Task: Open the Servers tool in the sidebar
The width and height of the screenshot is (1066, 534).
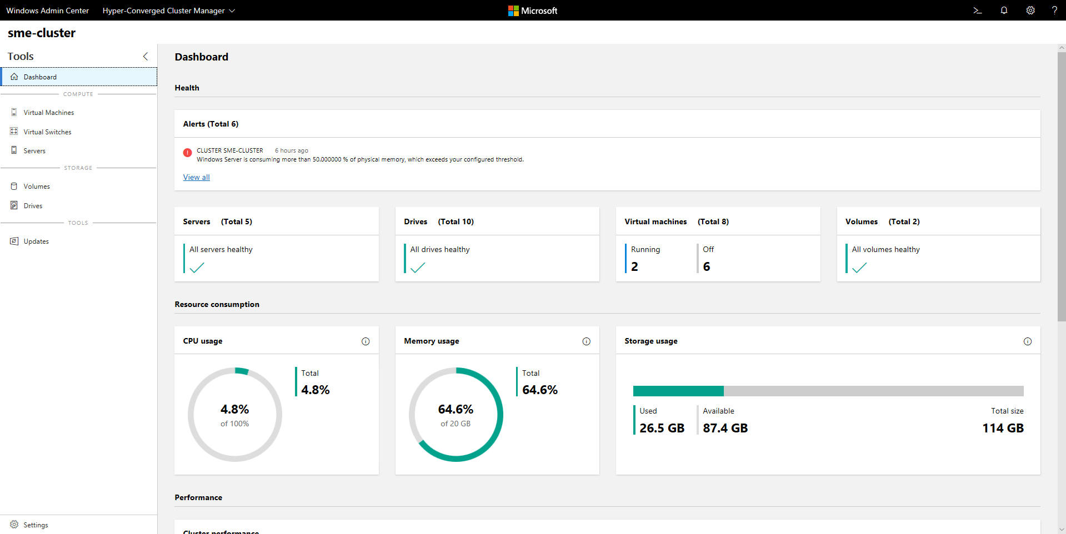Action: pyautogui.click(x=34, y=150)
